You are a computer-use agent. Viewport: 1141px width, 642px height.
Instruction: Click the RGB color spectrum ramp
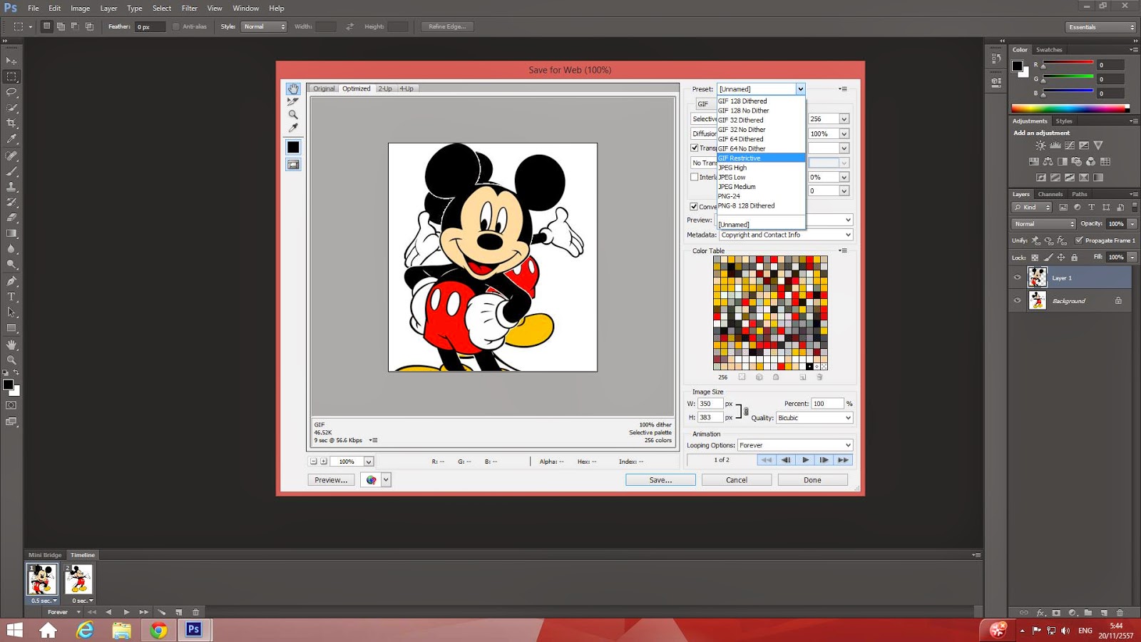click(1070, 108)
